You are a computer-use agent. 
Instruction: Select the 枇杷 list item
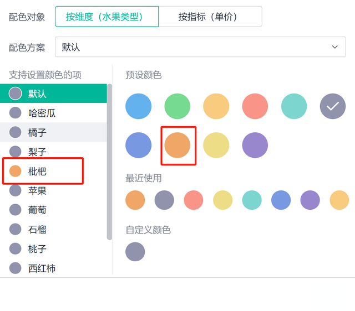(53, 171)
